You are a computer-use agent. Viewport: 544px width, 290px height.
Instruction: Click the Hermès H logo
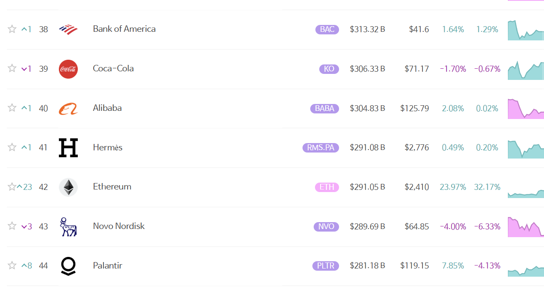68,147
